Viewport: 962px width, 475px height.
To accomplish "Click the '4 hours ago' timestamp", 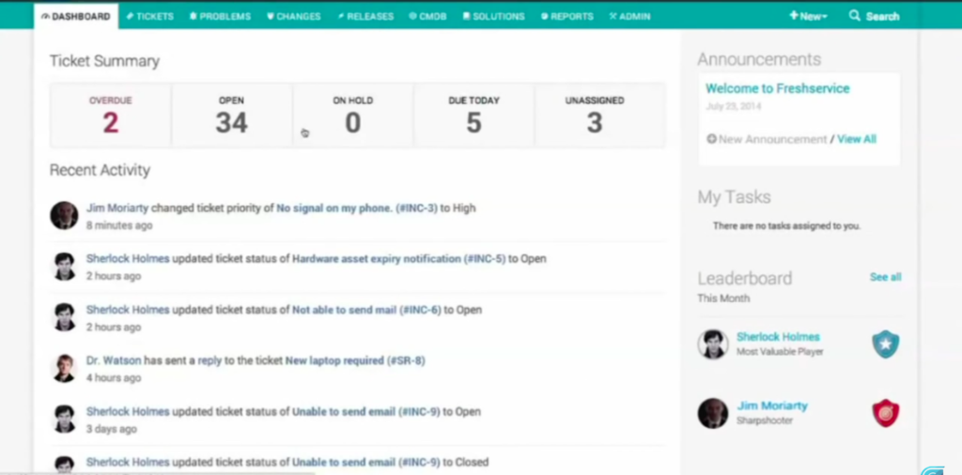I will coord(114,378).
